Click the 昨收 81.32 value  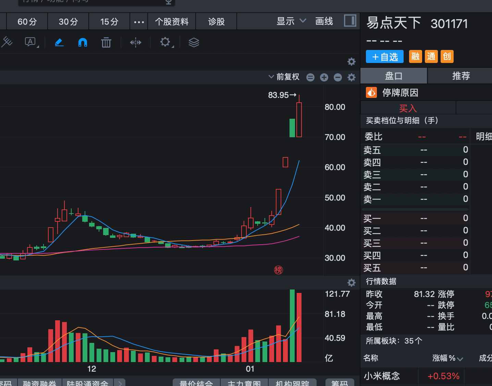pos(424,294)
